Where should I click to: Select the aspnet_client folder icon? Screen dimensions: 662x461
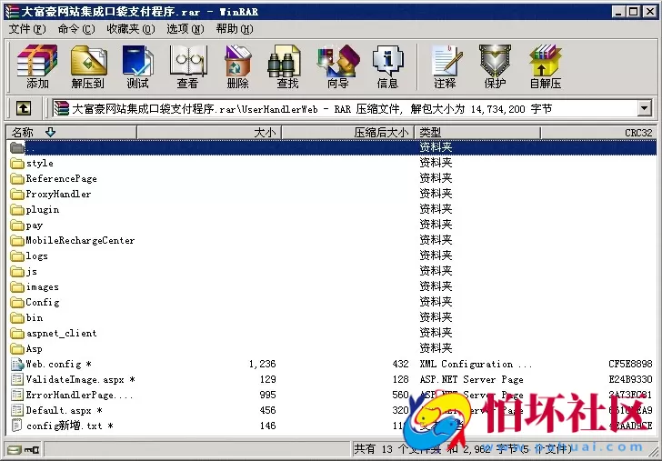(17, 334)
